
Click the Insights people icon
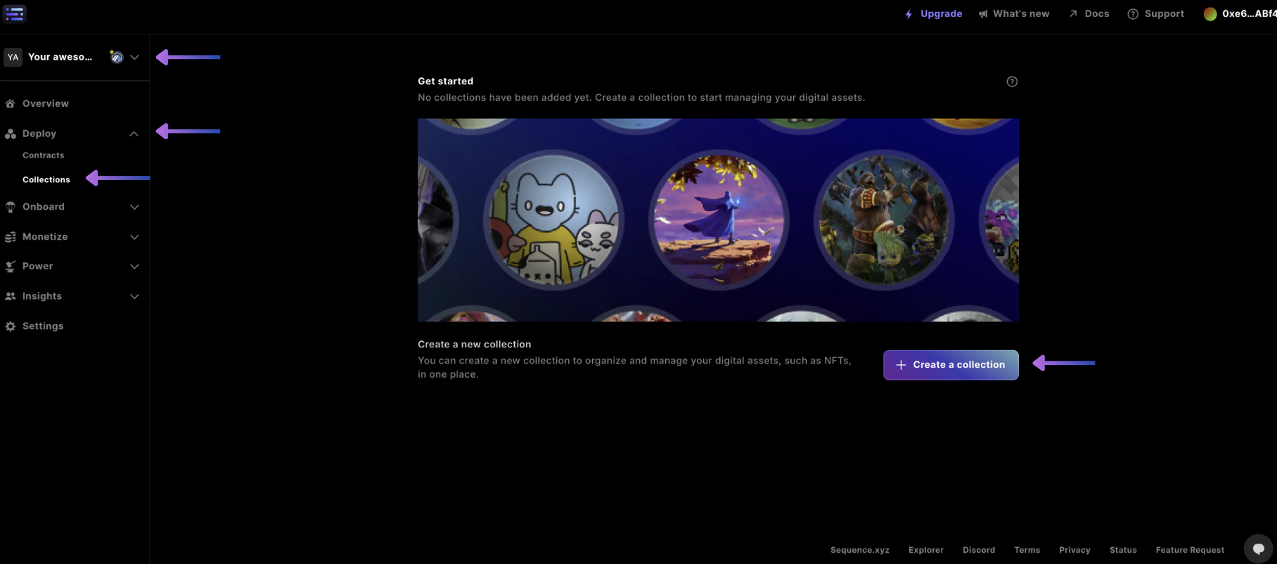point(11,296)
